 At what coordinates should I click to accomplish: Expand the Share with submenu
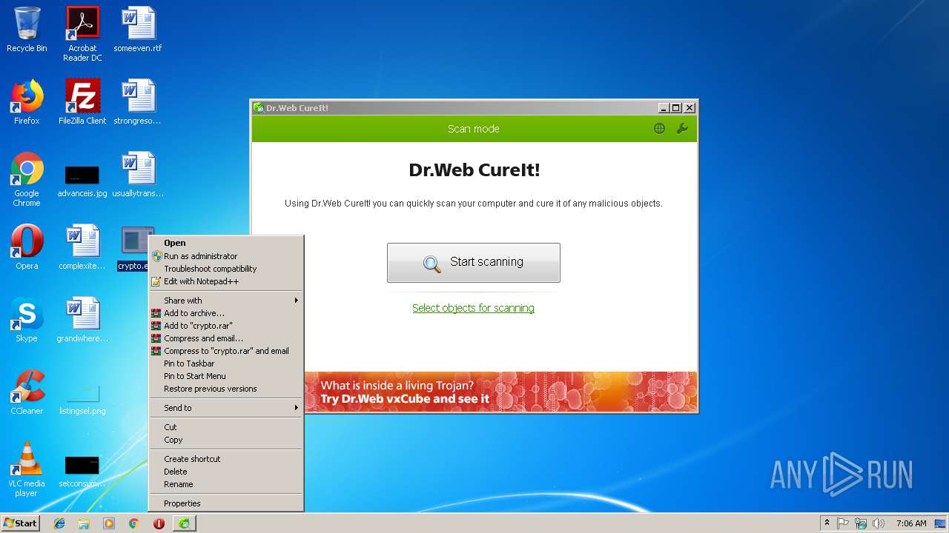tap(226, 301)
